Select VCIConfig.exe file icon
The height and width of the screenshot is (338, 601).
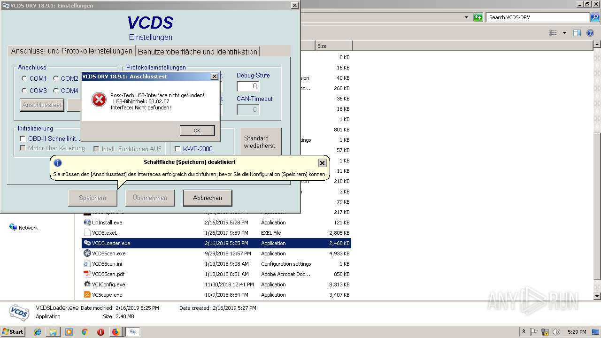point(87,284)
